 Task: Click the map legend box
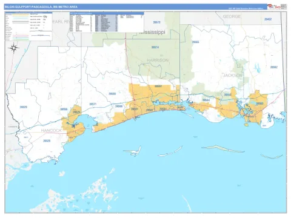28,26
